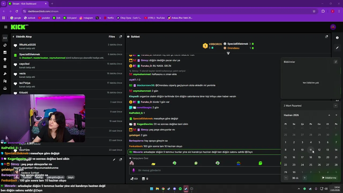Click Mevarie's highlighted chat message
Screen dimensions: 343x193
tap(204, 152)
